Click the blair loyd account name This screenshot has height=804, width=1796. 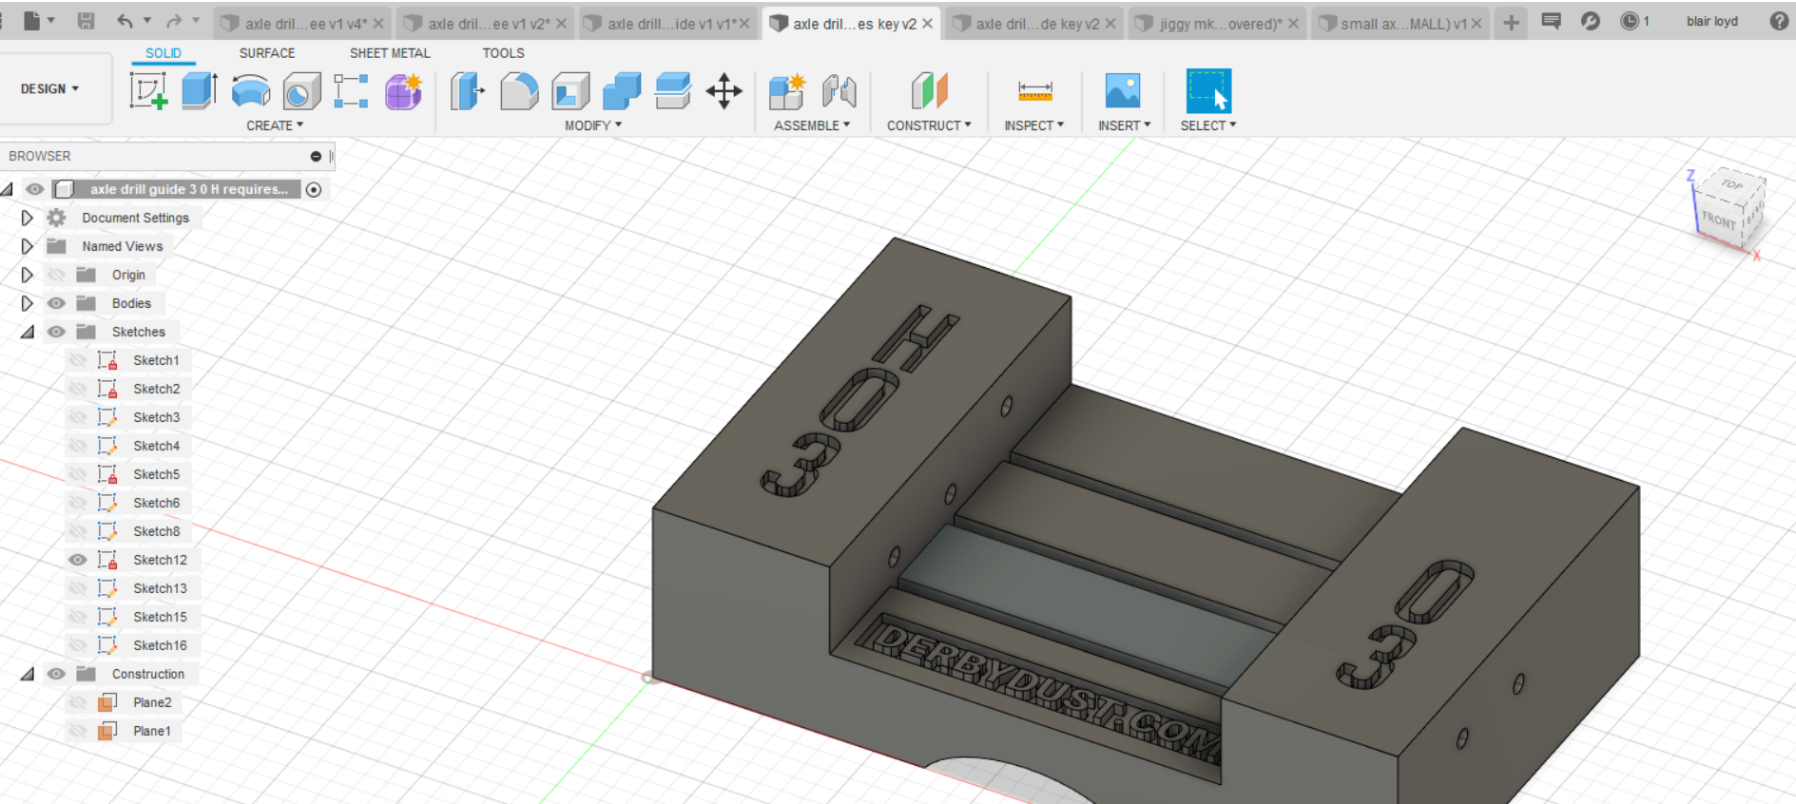coord(1711,21)
